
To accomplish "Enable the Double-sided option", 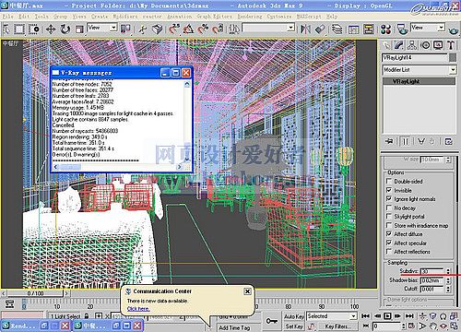I will (x=389, y=182).
